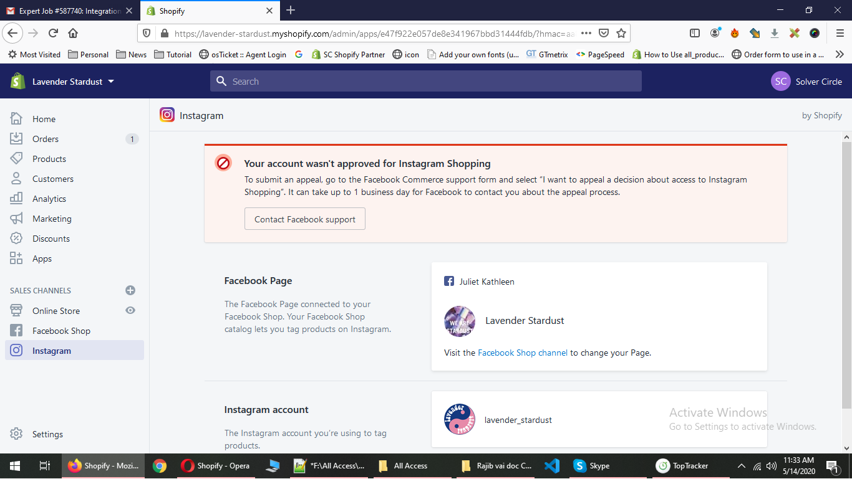Image resolution: width=852 pixels, height=479 pixels.
Task: View Online Store with the eye icon
Action: [130, 310]
